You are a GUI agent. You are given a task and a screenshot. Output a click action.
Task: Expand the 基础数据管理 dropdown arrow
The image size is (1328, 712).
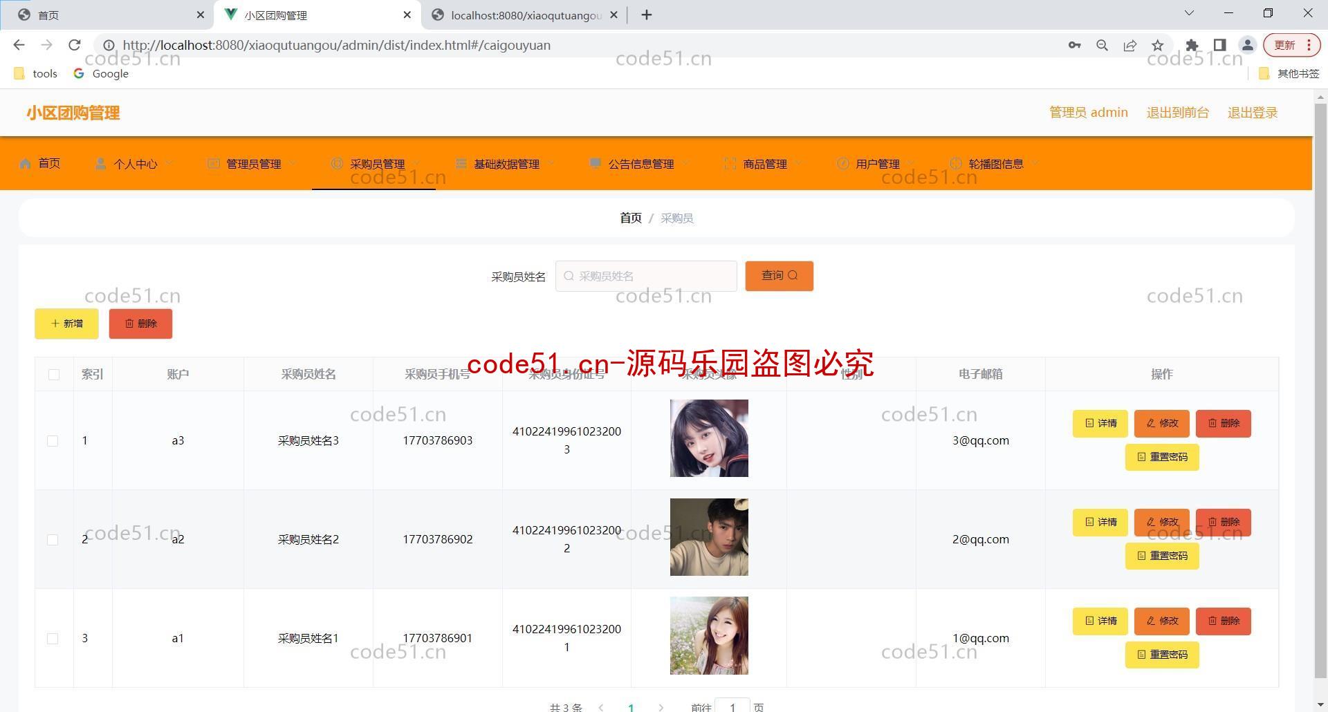coord(551,164)
